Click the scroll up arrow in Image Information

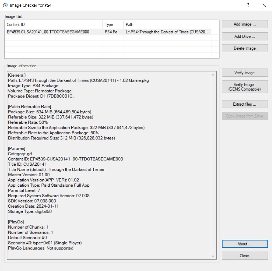point(213,75)
